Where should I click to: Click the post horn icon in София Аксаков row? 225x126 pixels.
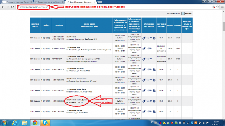[x=144, y=70]
